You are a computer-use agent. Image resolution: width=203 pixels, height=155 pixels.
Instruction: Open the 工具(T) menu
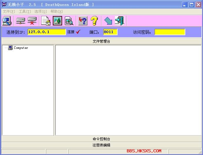25,12
